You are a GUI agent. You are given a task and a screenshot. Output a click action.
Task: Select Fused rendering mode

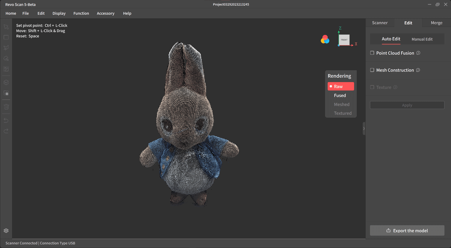pos(341,95)
